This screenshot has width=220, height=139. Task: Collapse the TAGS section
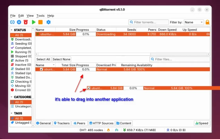pos(12,113)
